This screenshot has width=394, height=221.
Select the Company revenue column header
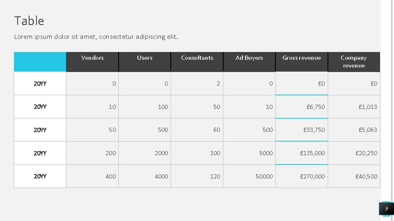354,62
